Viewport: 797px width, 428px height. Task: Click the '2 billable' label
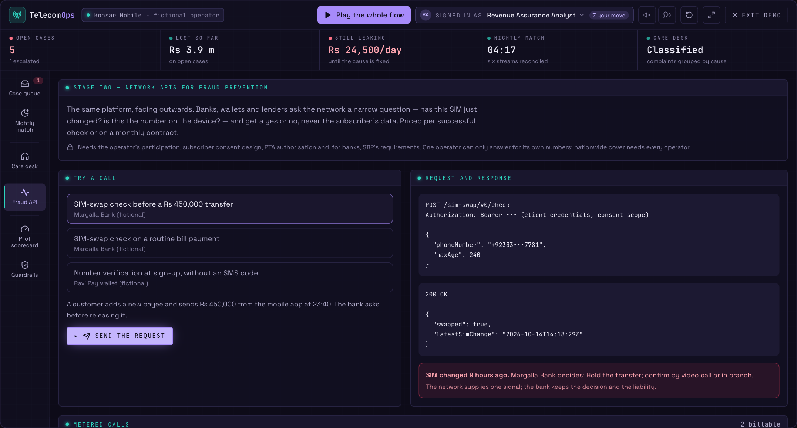coord(760,424)
